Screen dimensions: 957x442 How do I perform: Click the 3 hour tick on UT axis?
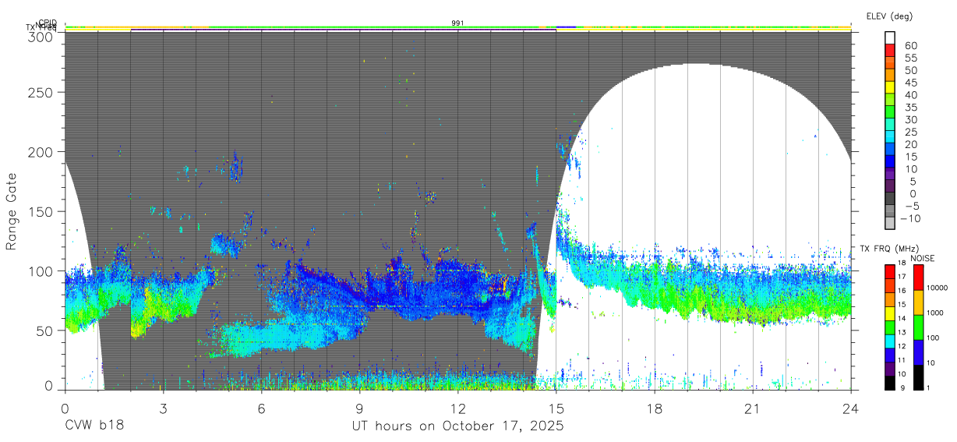163,408
